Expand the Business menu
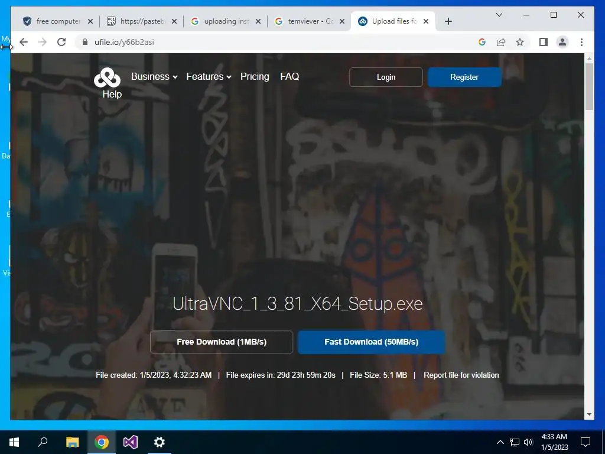This screenshot has height=454, width=605. (154, 76)
